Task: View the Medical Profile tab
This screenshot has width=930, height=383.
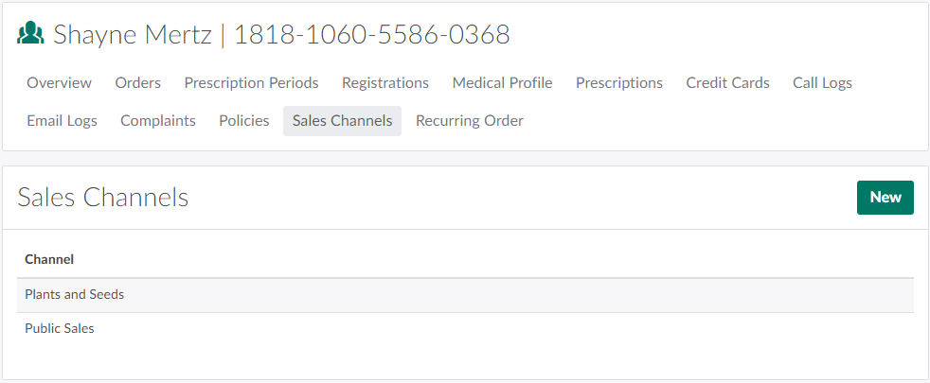Action: click(502, 83)
